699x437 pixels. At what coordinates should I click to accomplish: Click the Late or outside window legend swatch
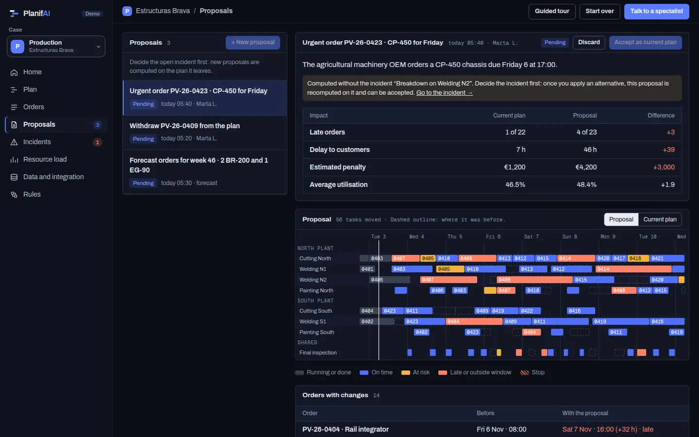tap(443, 373)
